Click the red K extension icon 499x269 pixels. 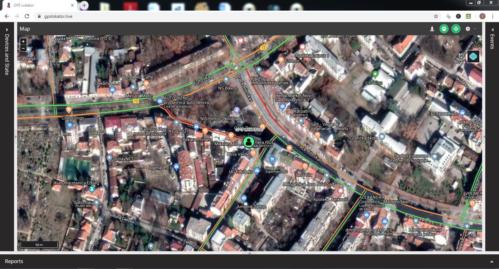pos(458,16)
